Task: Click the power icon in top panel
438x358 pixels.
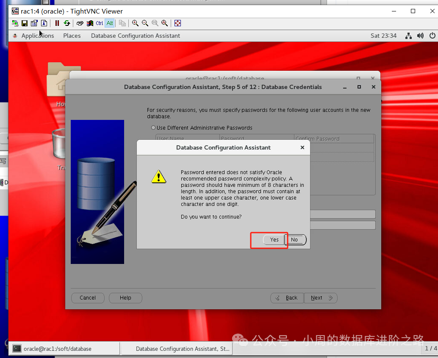Action: click(x=432, y=36)
